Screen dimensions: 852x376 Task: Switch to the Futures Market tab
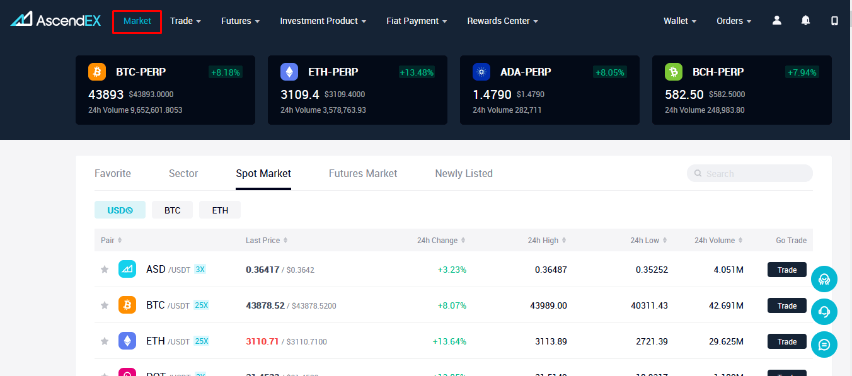[363, 173]
